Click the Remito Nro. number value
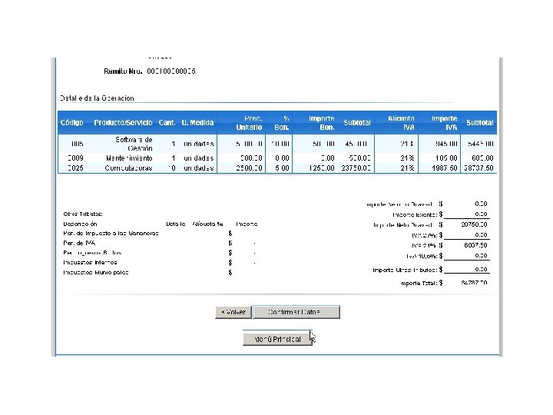 pos(171,71)
